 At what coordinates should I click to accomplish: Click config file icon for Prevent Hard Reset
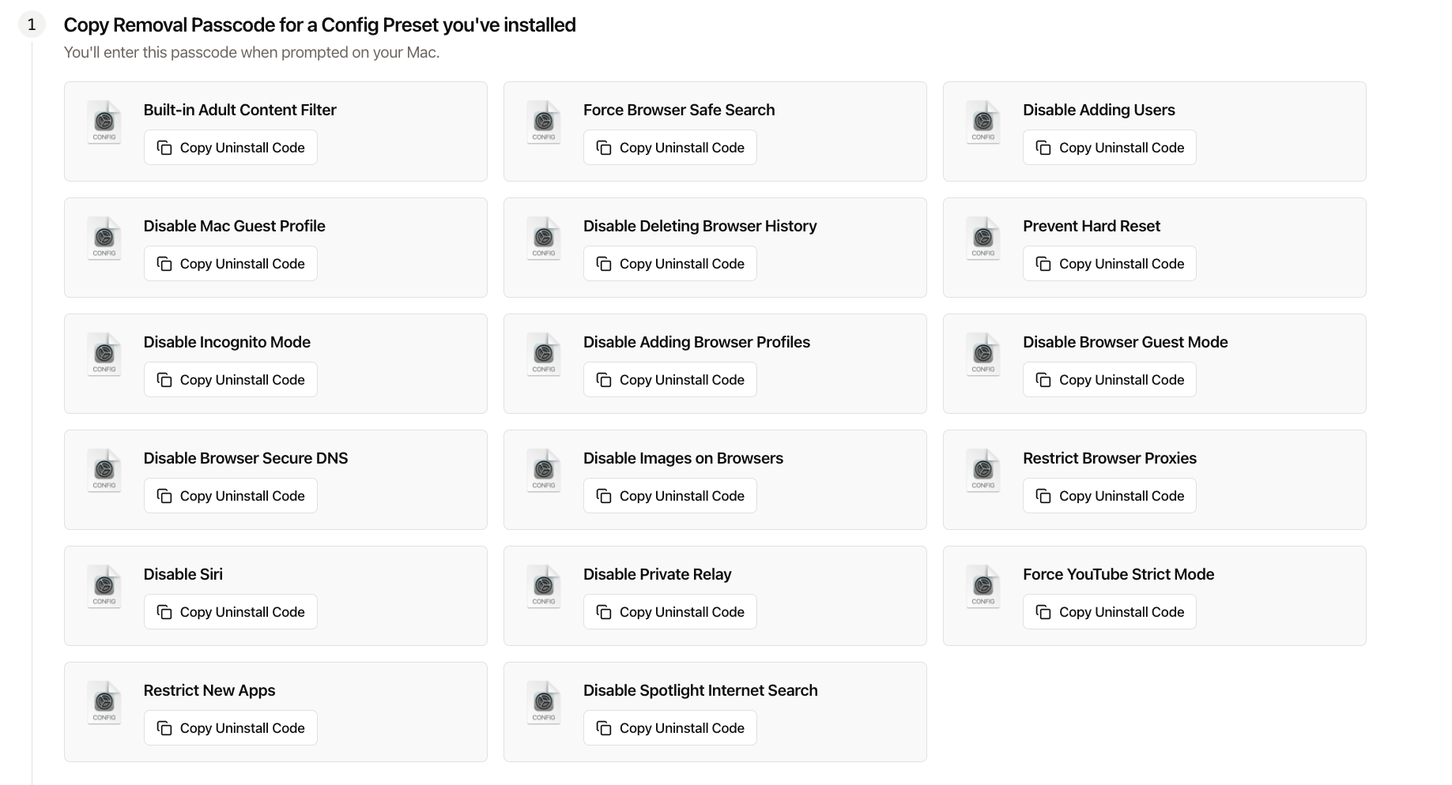pos(983,239)
